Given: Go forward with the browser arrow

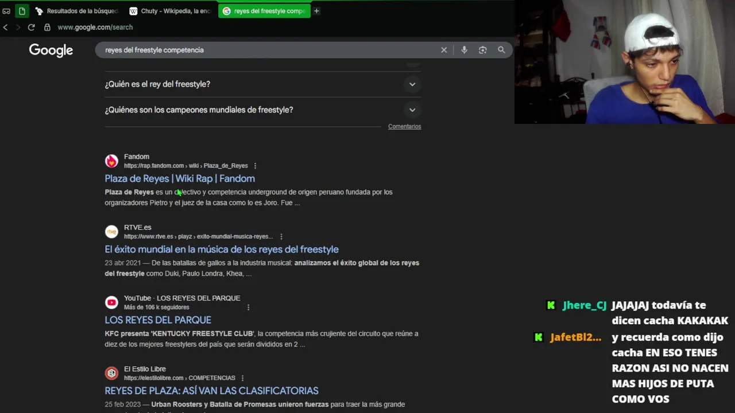Looking at the screenshot, I should point(18,27).
